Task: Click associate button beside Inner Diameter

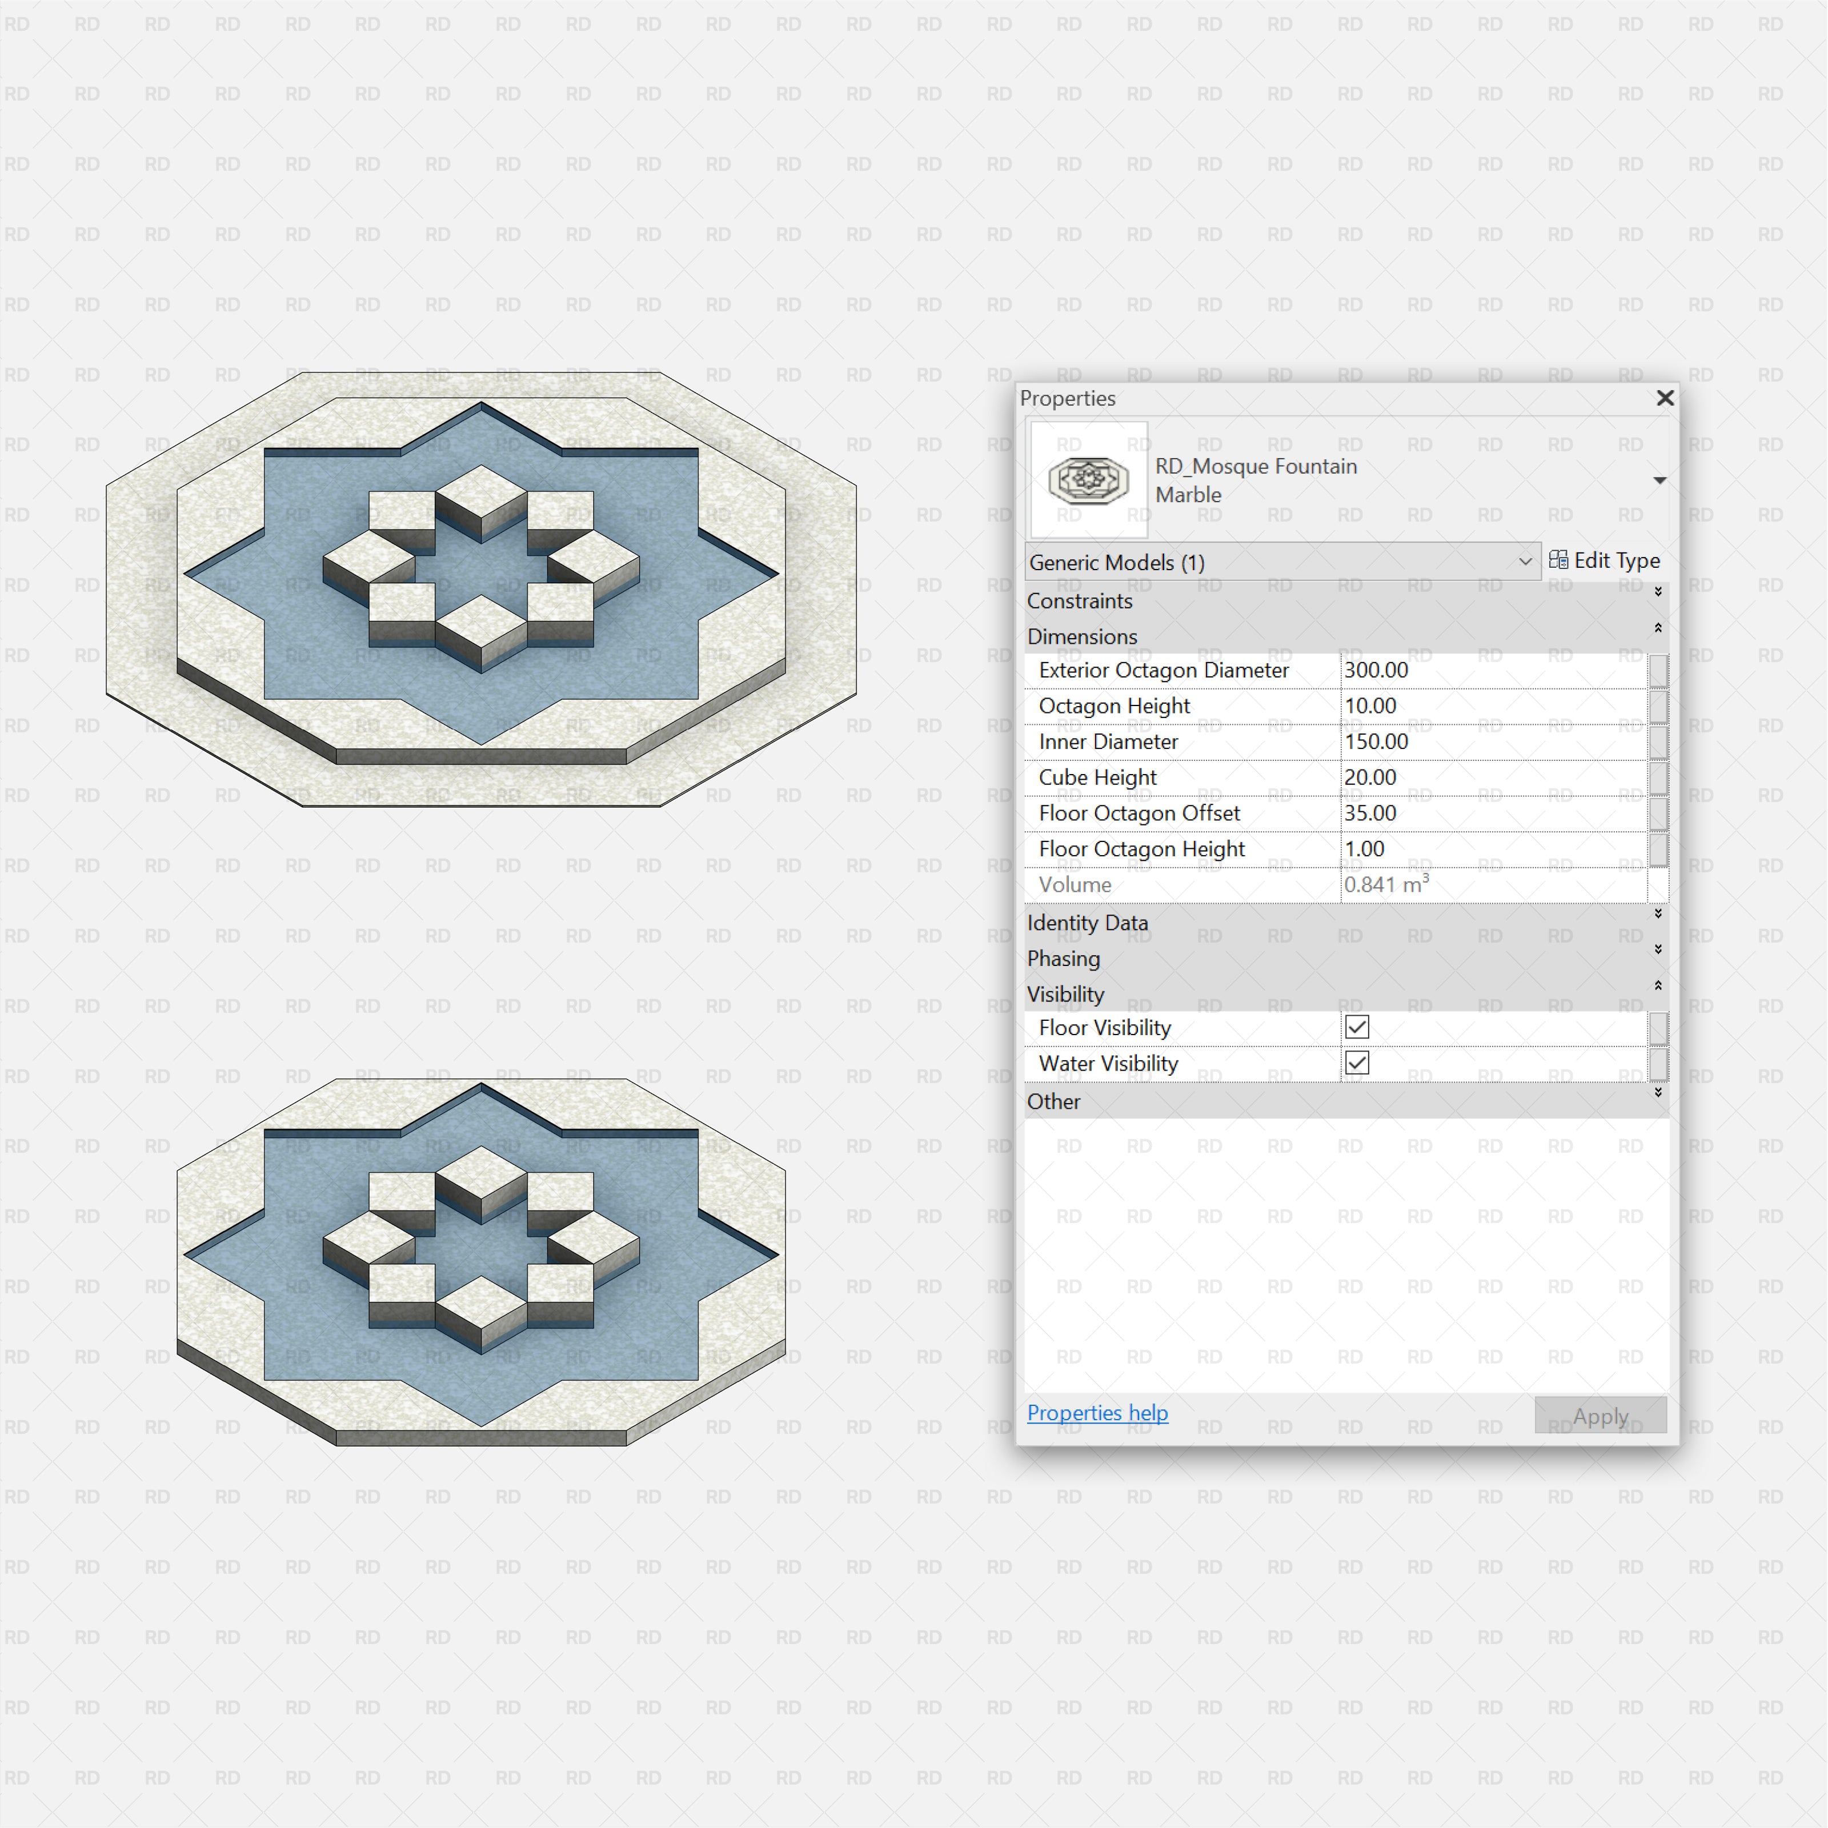Action: click(1659, 742)
